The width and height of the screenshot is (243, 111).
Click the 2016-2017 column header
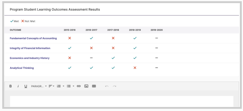pos(91,30)
